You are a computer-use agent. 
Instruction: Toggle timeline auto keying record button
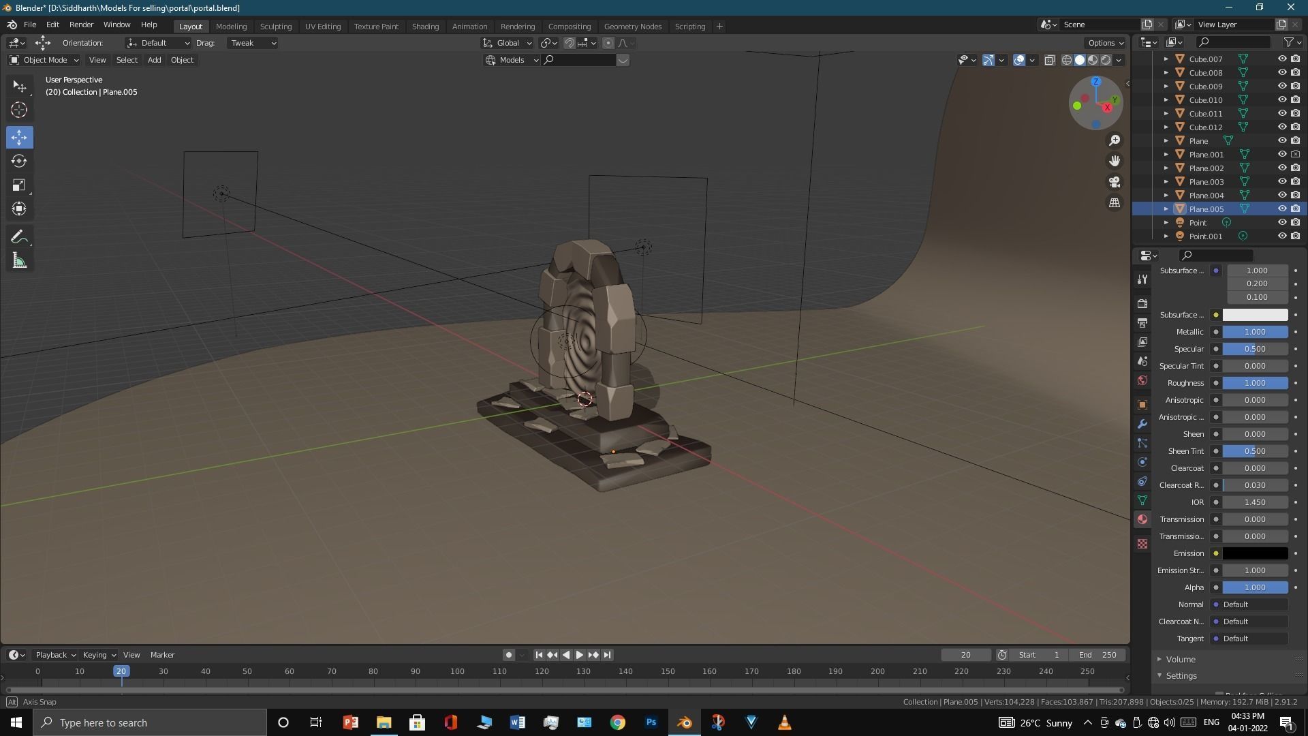tap(508, 655)
